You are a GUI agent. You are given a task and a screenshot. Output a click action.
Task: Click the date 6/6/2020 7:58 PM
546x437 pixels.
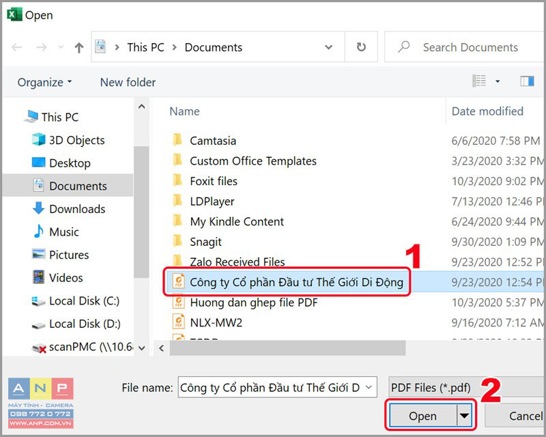click(x=495, y=141)
